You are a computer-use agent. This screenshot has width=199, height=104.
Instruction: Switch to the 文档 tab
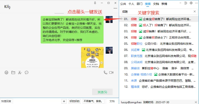(x=156, y=4)
